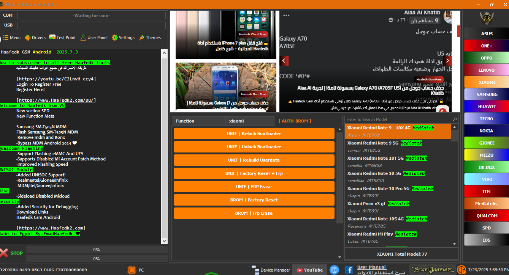Screen dimensions: 509x275
Task: Click the Menu list icon
Action: 6,38
